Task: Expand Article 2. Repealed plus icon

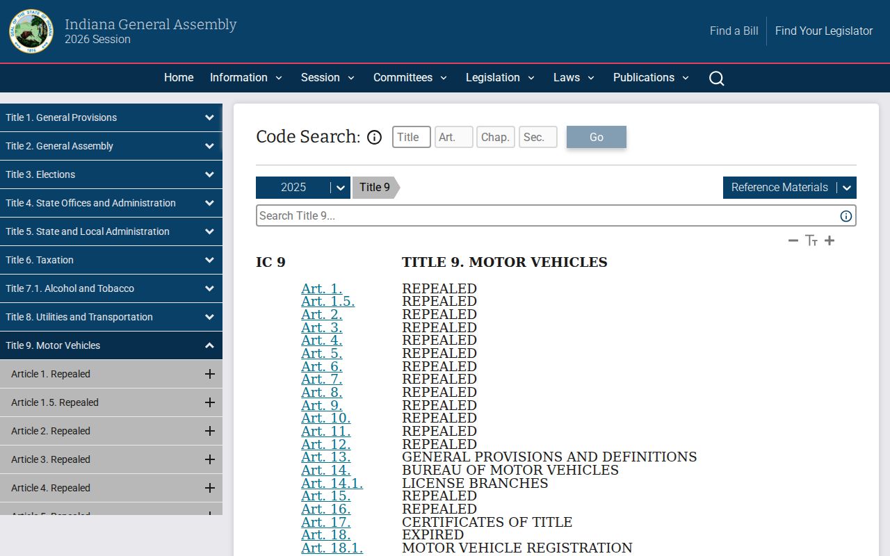Action: pos(210,431)
